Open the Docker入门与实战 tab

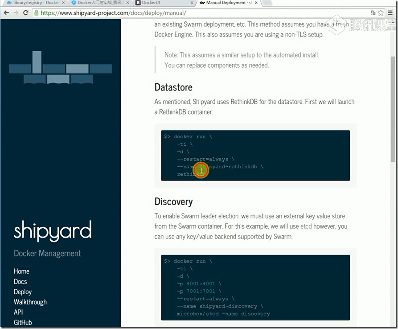[x=100, y=3]
